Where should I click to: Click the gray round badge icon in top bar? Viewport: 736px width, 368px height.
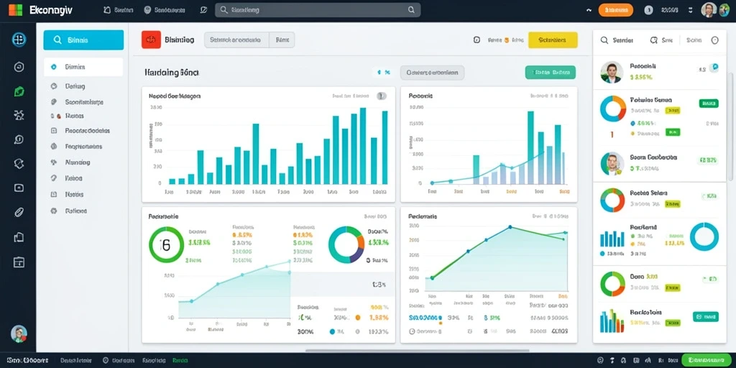coord(649,10)
